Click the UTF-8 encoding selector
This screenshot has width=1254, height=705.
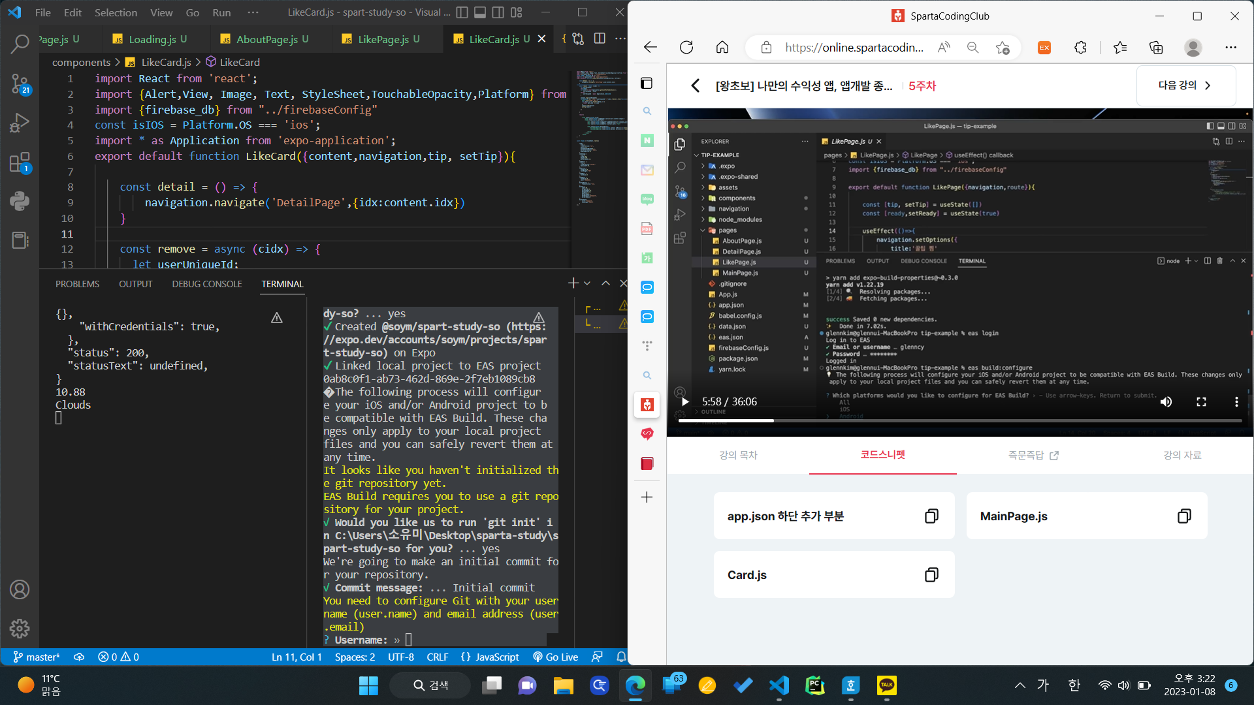click(400, 657)
